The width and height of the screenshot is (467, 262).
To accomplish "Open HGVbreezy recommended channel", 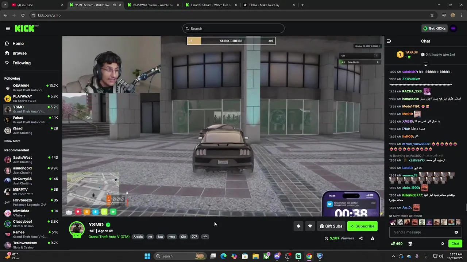I will tap(31, 202).
